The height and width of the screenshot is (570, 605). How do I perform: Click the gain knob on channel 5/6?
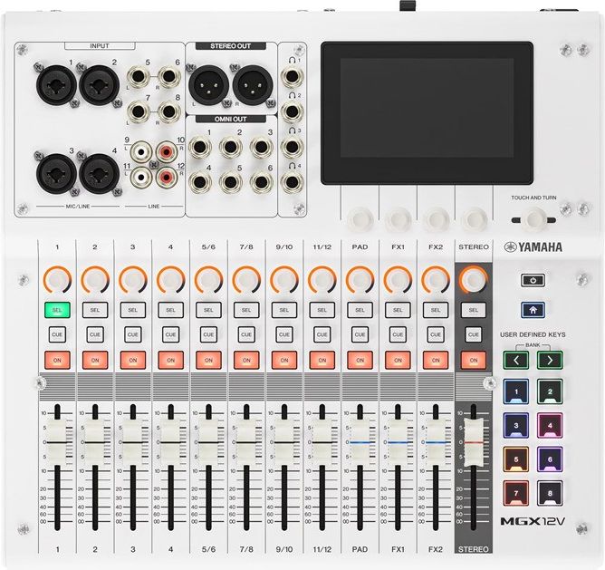(207, 278)
